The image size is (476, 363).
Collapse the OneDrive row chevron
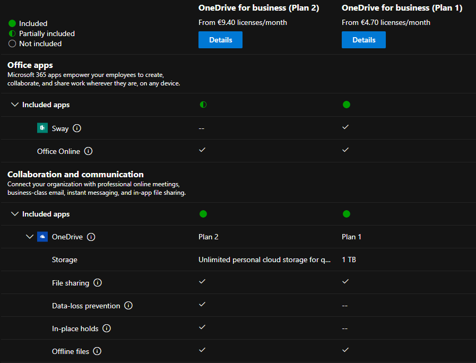pyautogui.click(x=29, y=237)
